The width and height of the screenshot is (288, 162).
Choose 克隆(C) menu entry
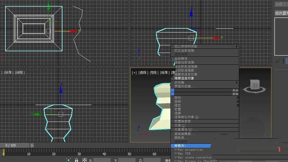(x=180, y=126)
